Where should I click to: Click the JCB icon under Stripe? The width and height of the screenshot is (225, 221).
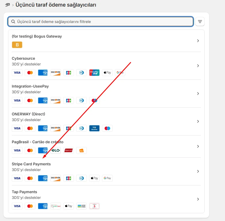[x=69, y=178]
